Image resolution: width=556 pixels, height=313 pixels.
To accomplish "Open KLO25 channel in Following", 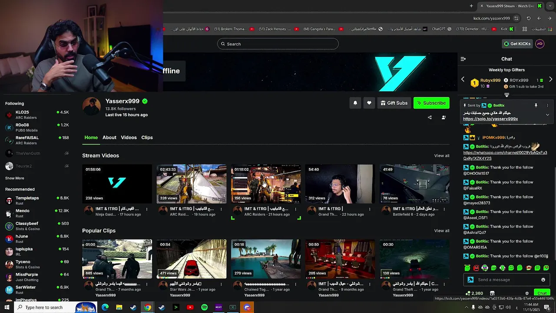I will click(x=37, y=115).
